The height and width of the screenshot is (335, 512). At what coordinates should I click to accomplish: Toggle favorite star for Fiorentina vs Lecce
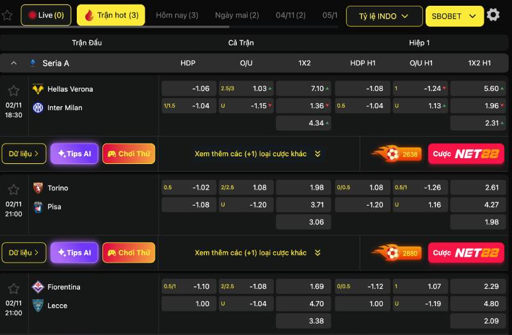click(x=13, y=289)
